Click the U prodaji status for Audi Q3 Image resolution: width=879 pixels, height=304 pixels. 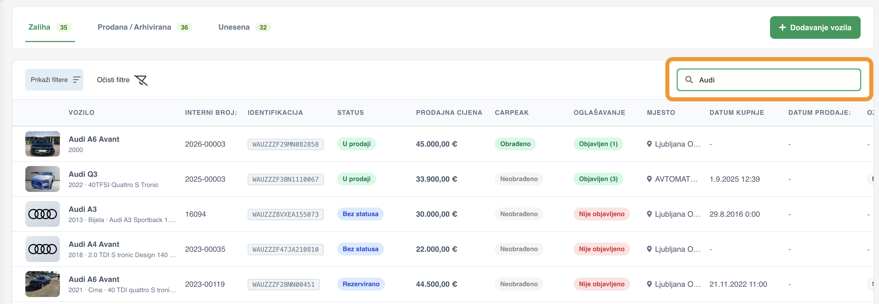[x=357, y=179]
